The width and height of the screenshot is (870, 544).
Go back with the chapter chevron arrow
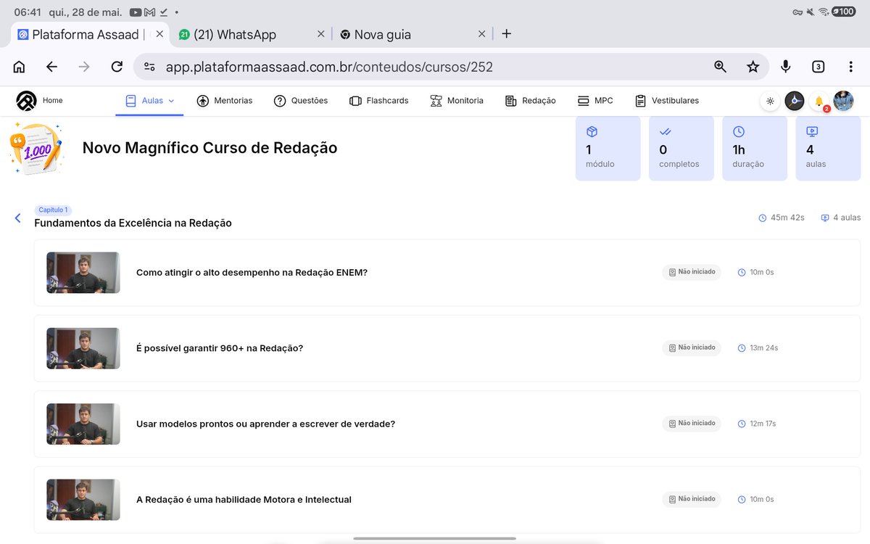pyautogui.click(x=18, y=218)
